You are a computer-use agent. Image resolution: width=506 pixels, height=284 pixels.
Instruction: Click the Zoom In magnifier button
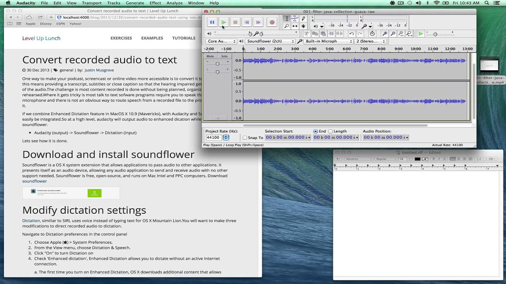pos(385,34)
